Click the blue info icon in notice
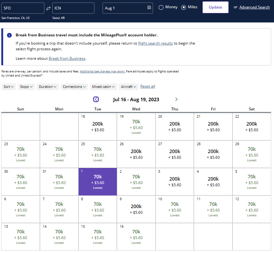 9,35
